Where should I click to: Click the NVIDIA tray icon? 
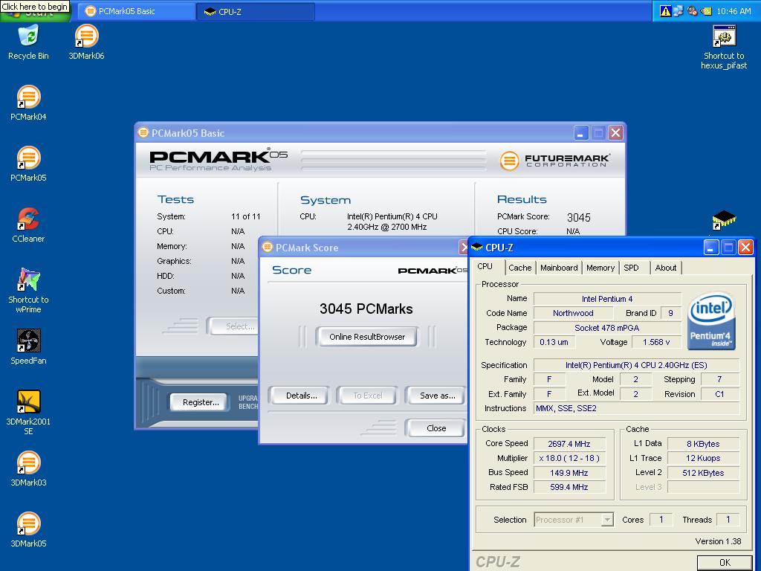(706, 11)
